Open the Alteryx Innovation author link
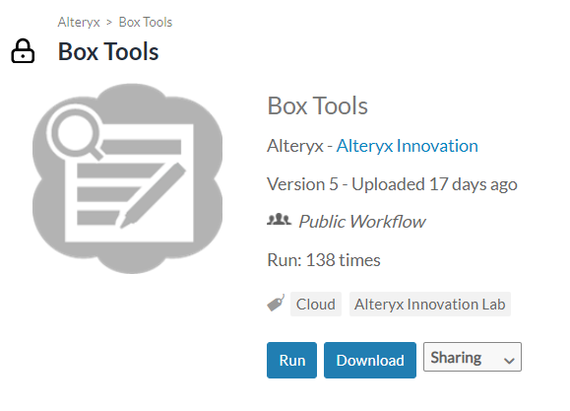 coord(407,146)
